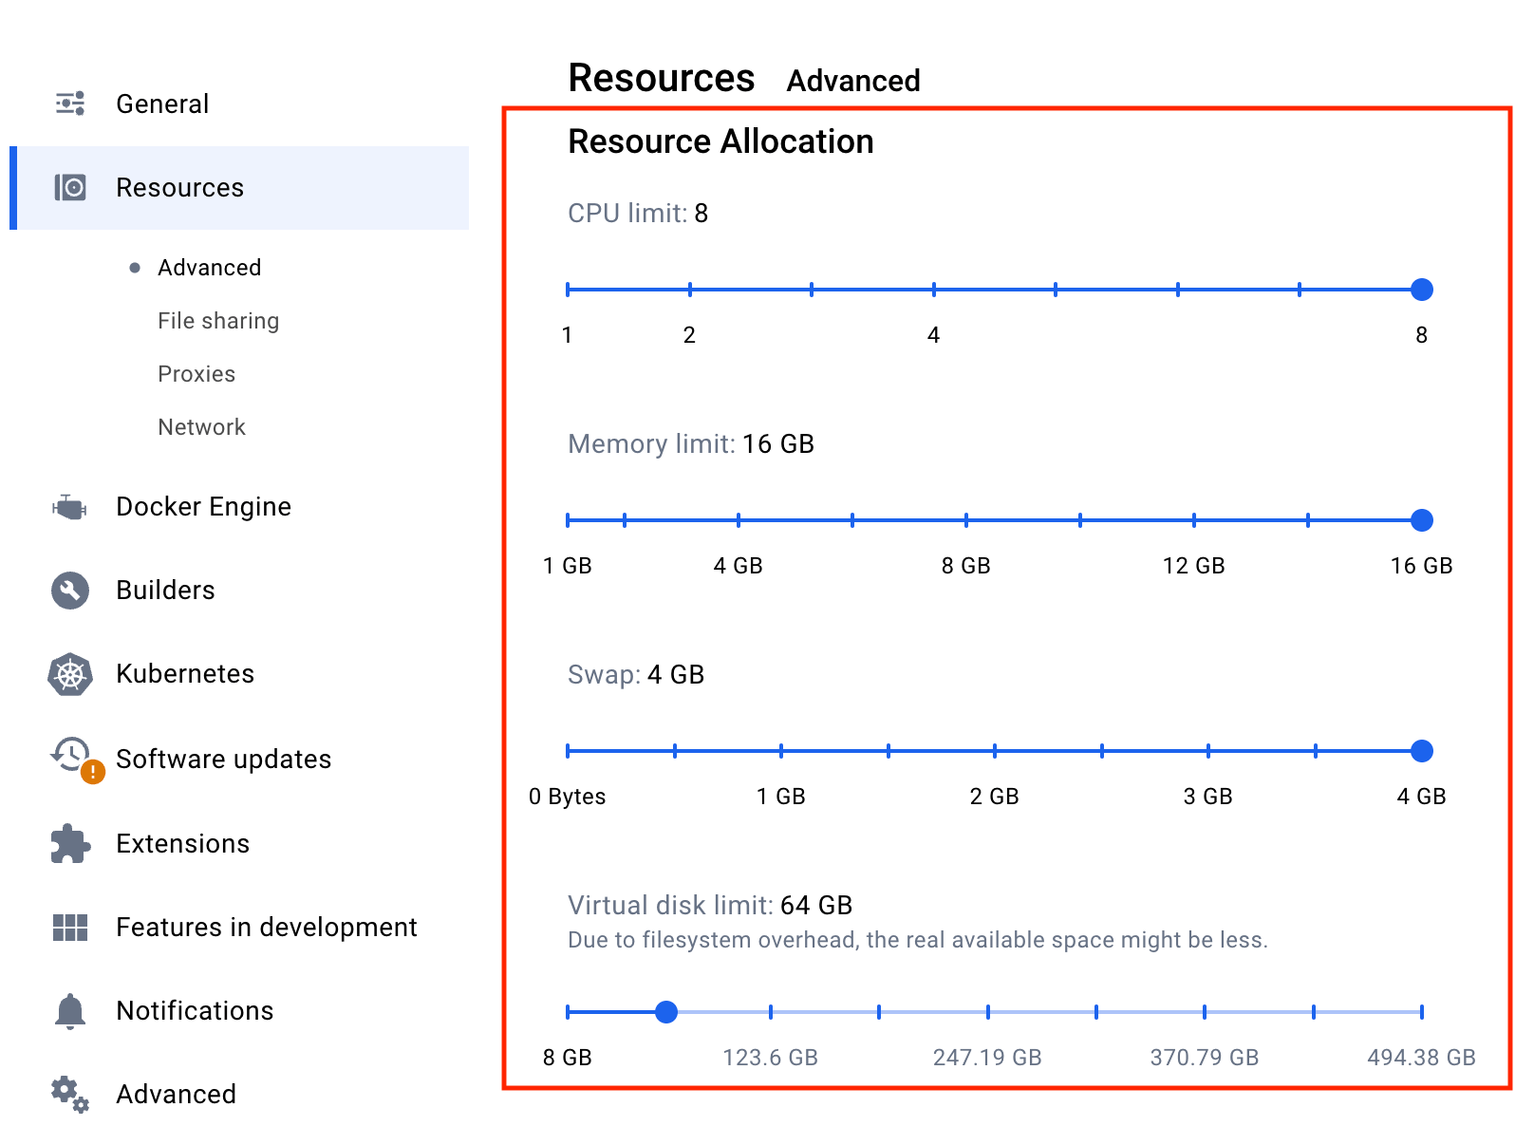Set Memory limit slider to 8 GB
This screenshot has width=1534, height=1145.
[966, 520]
